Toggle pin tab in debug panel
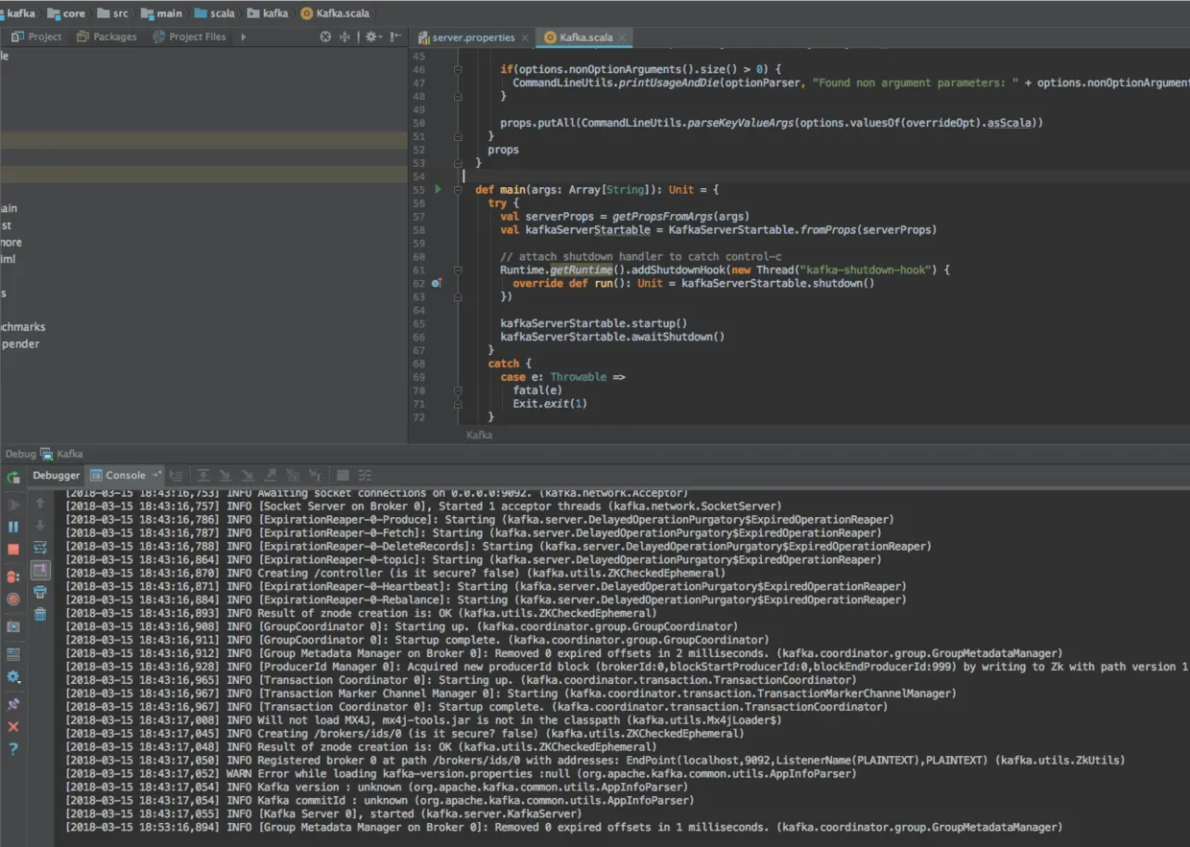 tap(13, 704)
